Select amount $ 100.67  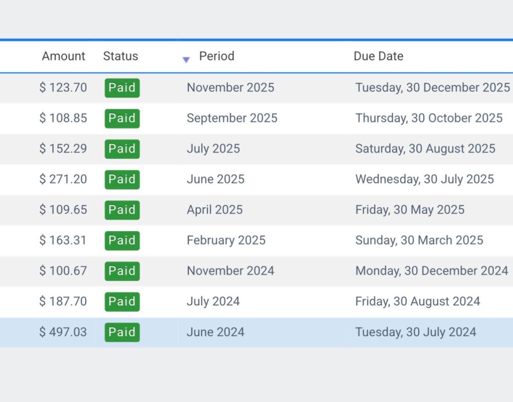point(63,270)
